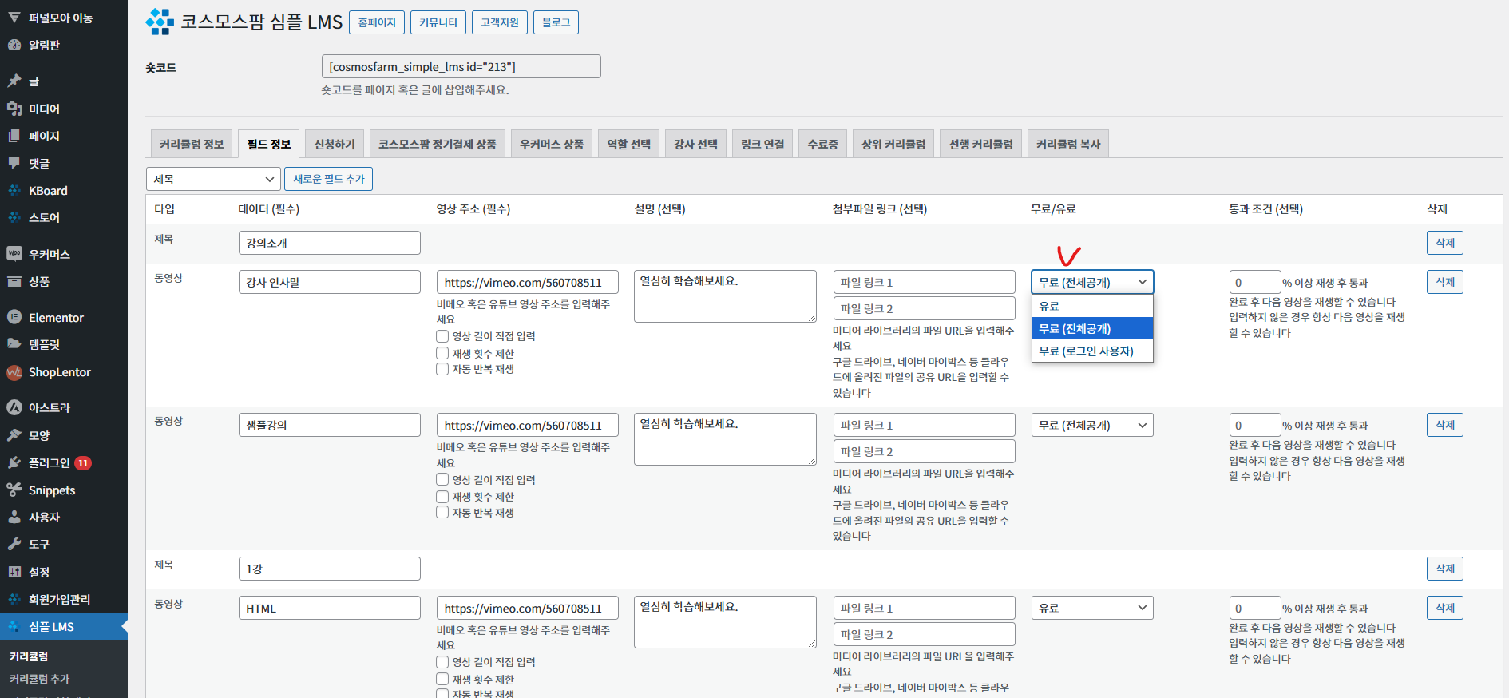Open 커리큘럼 추가 in sidebar submenu
Viewport: 1509px width, 698px height.
pos(39,678)
